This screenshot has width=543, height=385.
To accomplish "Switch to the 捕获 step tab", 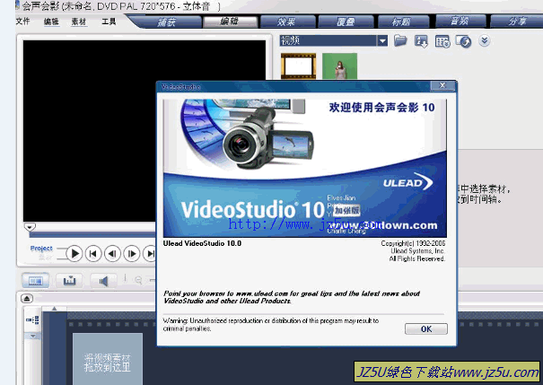I will (x=167, y=22).
